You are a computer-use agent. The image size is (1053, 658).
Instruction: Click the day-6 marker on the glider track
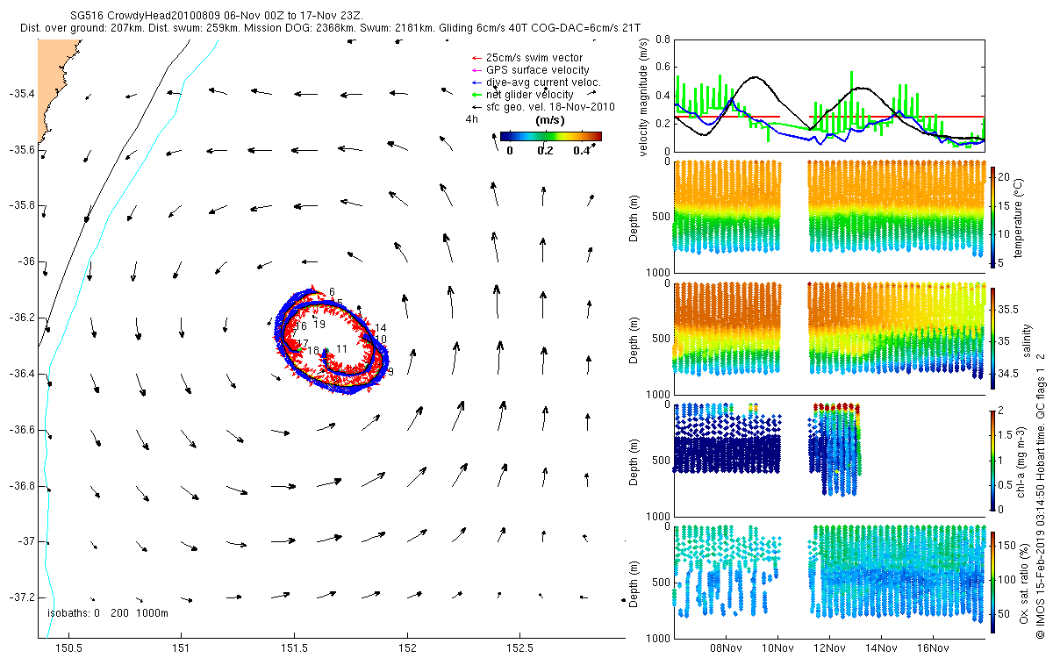point(332,291)
